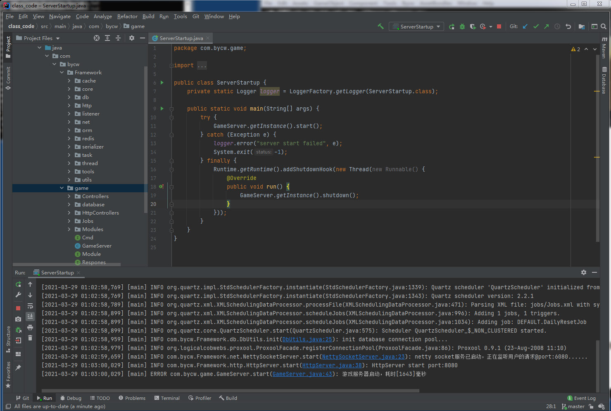Show Git history clock icon

click(557, 26)
